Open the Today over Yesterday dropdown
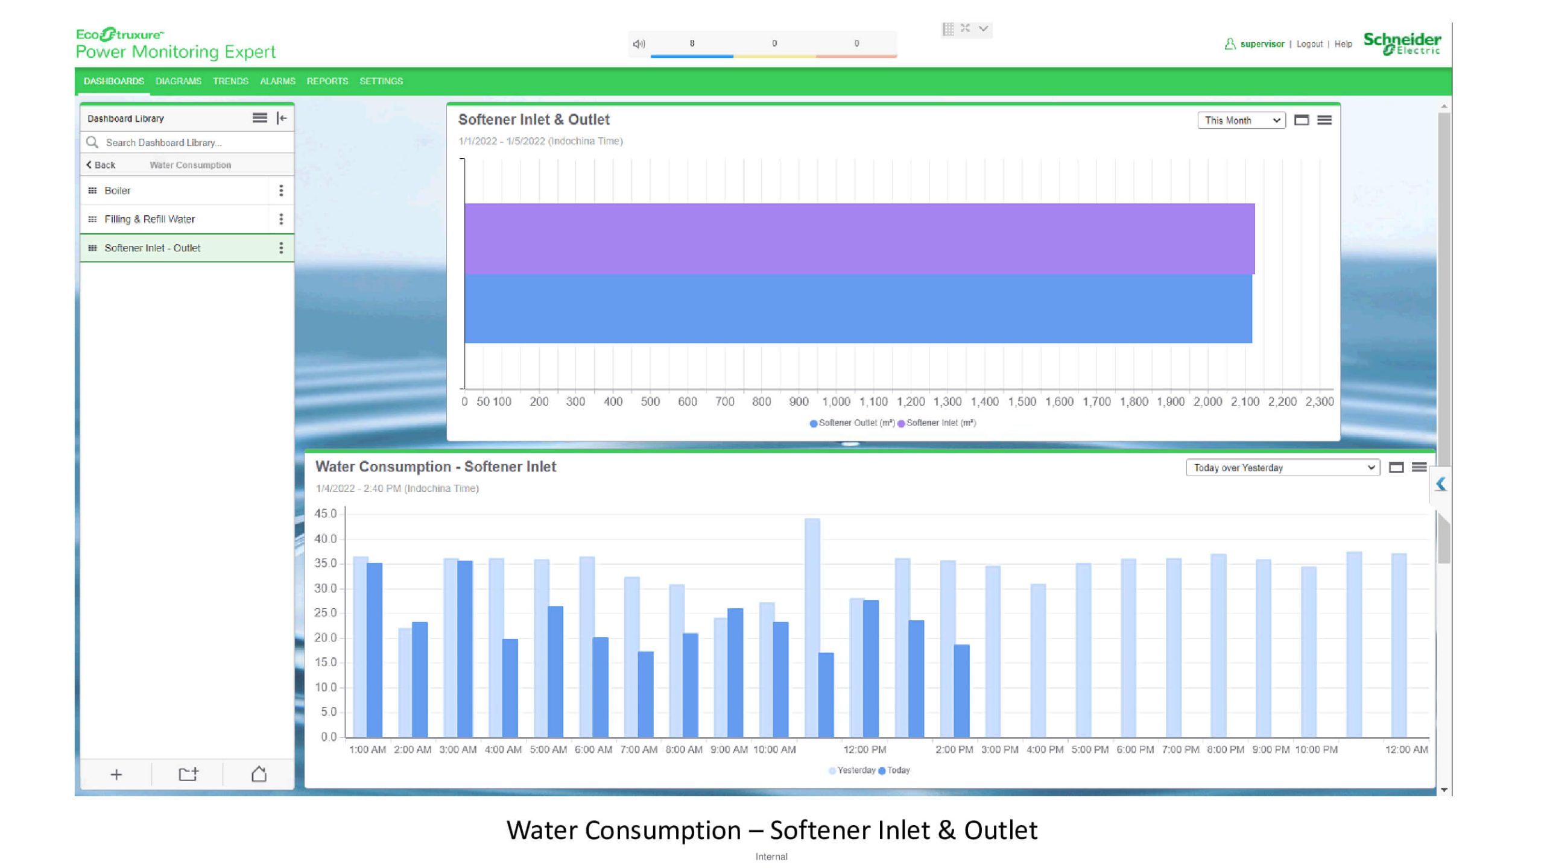The height and width of the screenshot is (868, 1544). click(1282, 468)
